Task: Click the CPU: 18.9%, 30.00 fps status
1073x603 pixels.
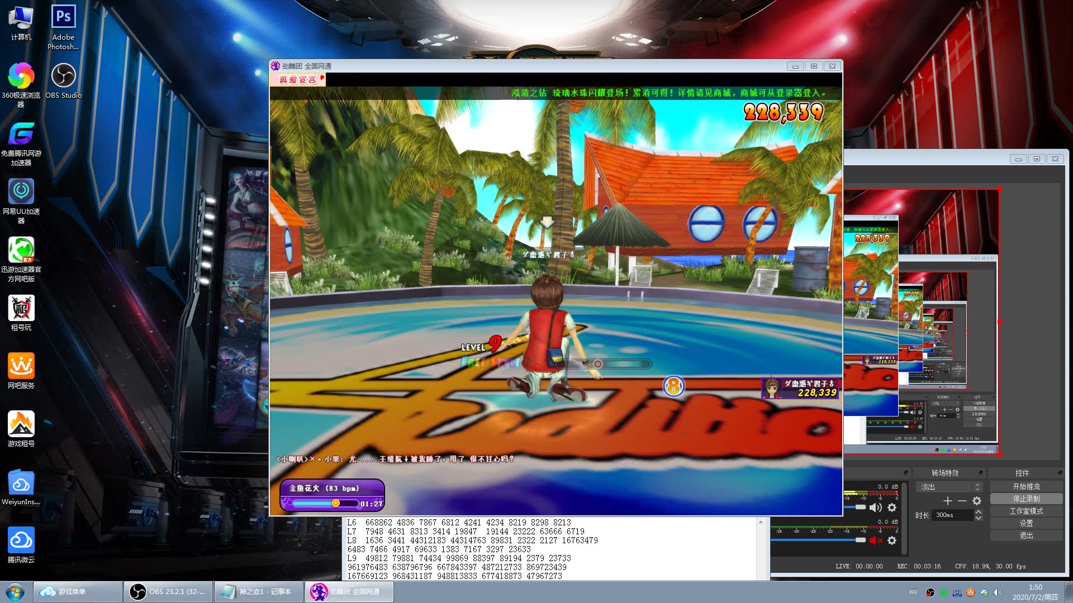Action: coord(990,567)
